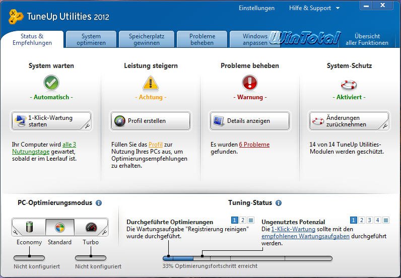The height and width of the screenshot is (278, 401).
Task: Activate Turbo mode speedometer icon
Action: coord(91,227)
